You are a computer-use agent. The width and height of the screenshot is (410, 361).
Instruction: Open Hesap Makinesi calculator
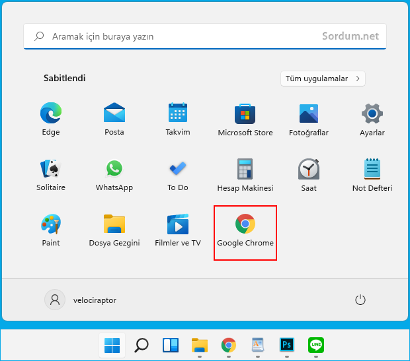[x=245, y=176]
